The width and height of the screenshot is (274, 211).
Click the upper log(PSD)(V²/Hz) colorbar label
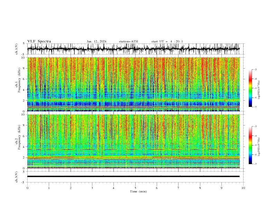tap(259, 90)
